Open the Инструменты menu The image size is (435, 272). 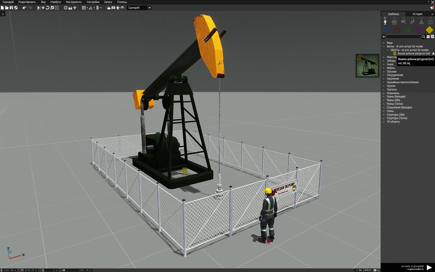74,2
